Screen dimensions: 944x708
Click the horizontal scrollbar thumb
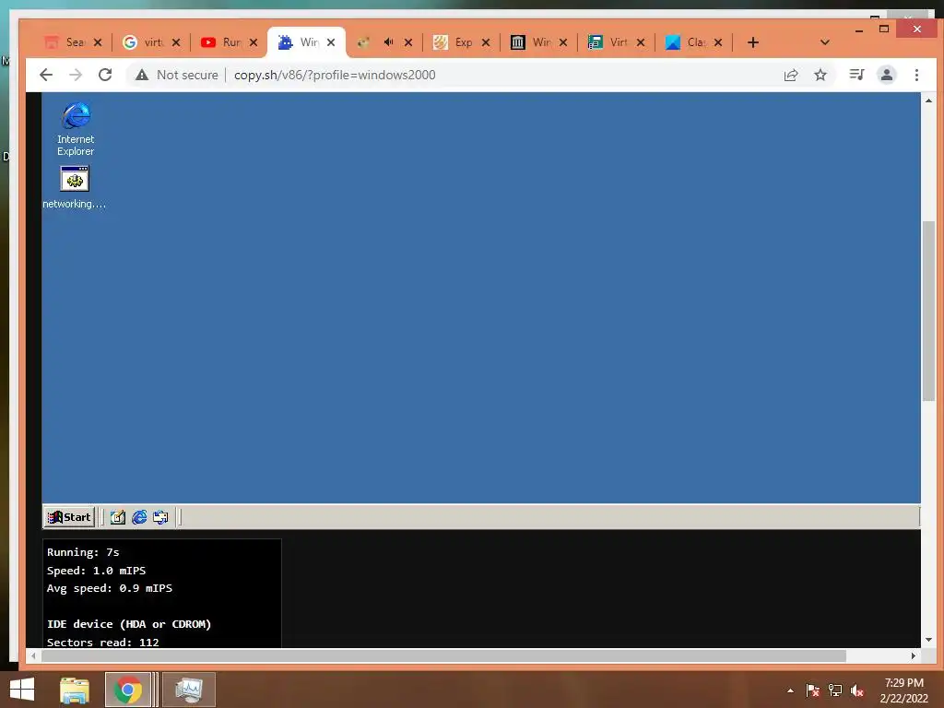pyautogui.click(x=443, y=655)
